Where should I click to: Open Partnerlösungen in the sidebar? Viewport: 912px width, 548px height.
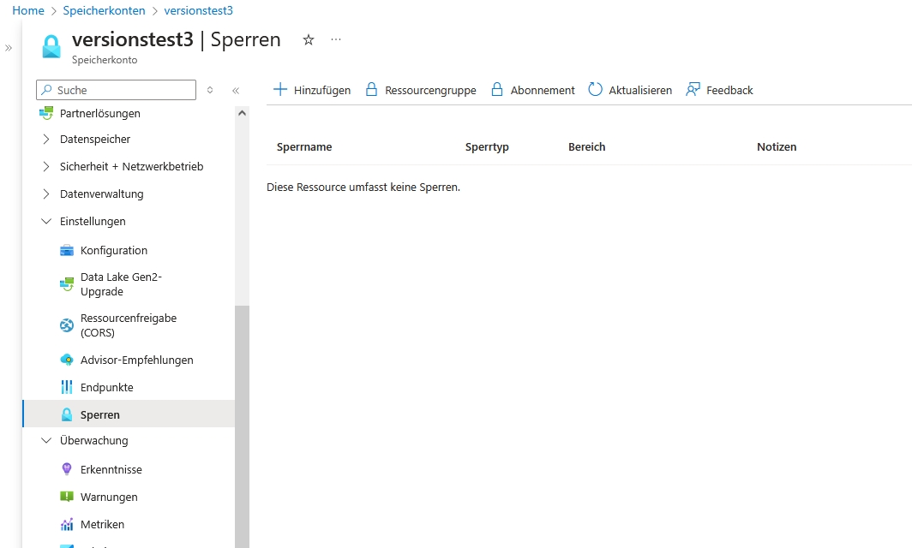click(x=99, y=114)
